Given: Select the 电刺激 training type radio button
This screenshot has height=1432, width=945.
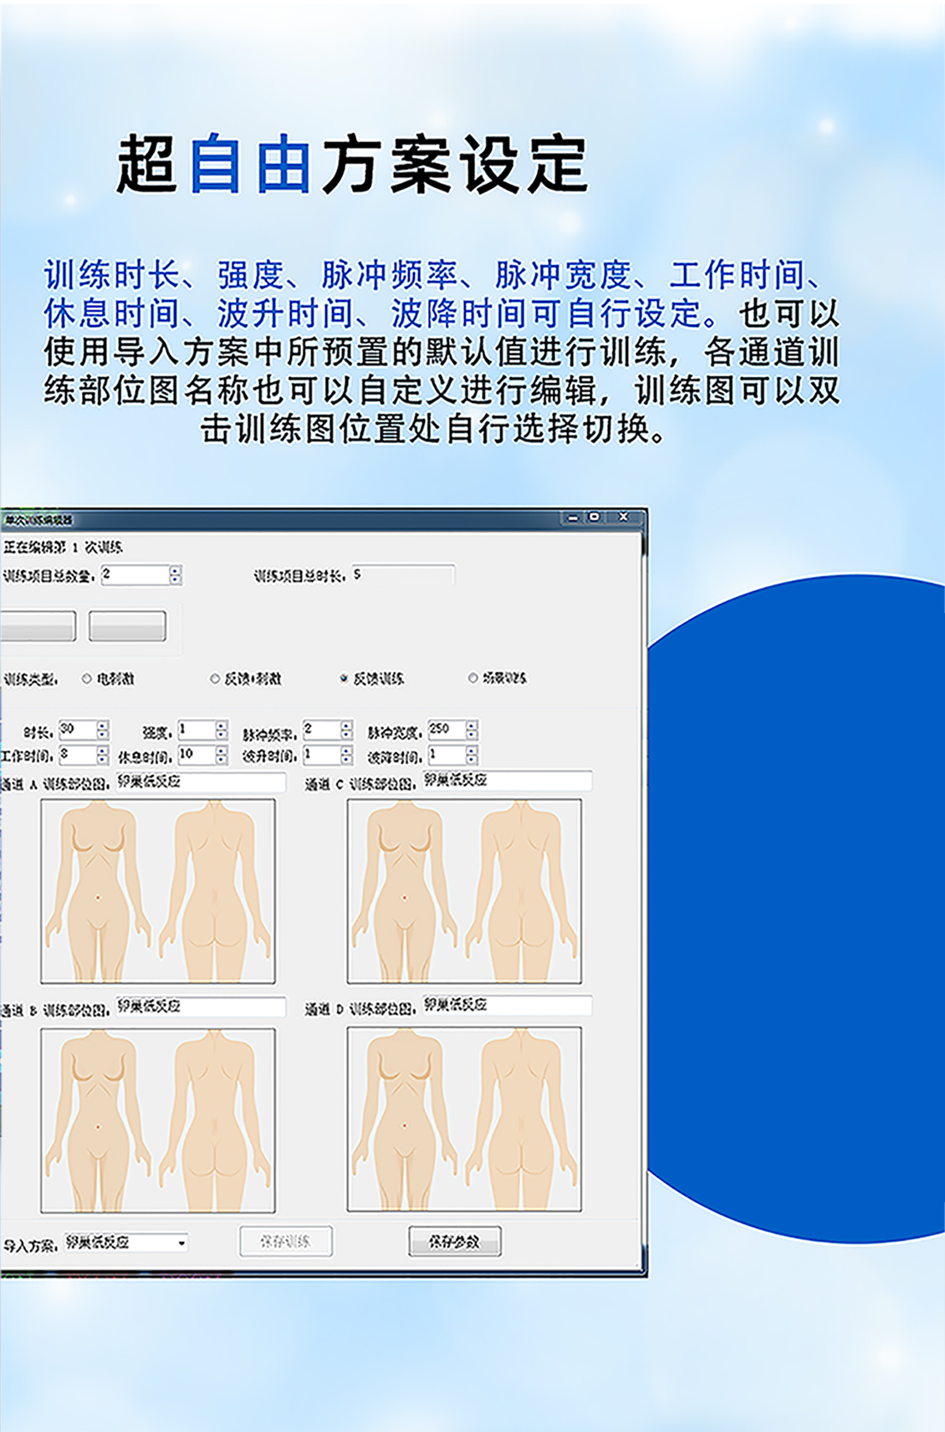Looking at the screenshot, I should [86, 679].
